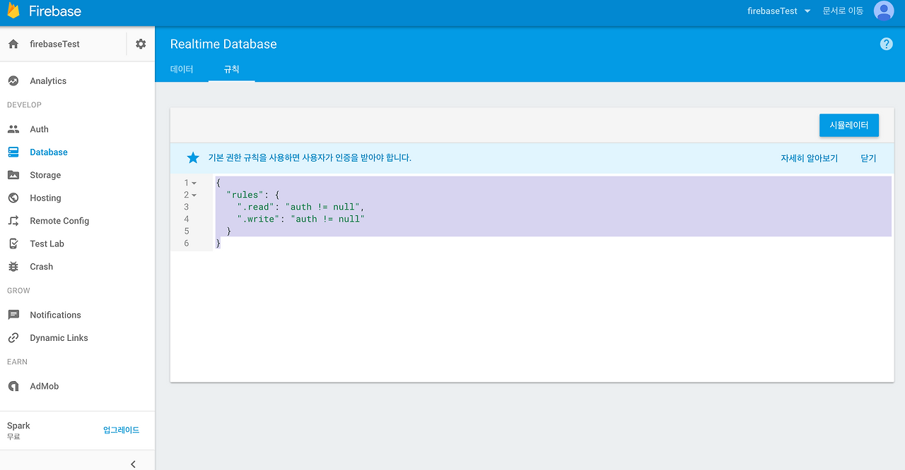Screen dimensions: 905x470
Task: Click the Firebase flame logo
Action: 13,11
